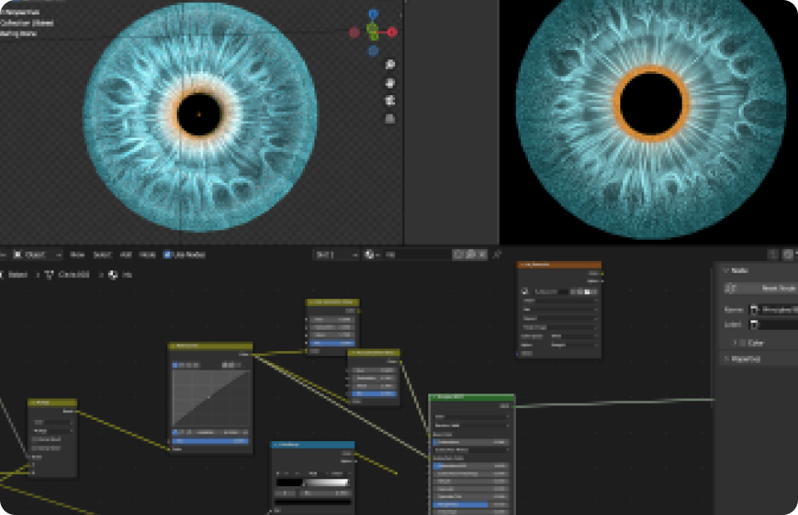Open distribution dropdown on Principled BSDF

click(x=472, y=416)
